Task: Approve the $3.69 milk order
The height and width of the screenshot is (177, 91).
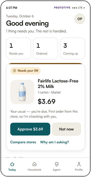Action: [30, 129]
